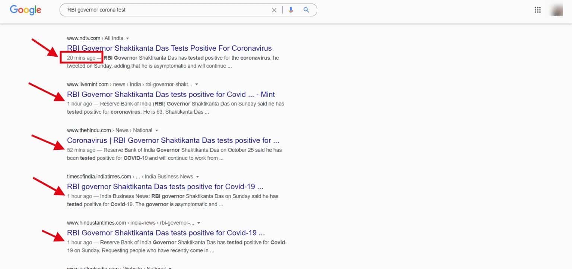
Task: Click the www.ndtv.com › All India breadcrumb
Action: pos(95,38)
